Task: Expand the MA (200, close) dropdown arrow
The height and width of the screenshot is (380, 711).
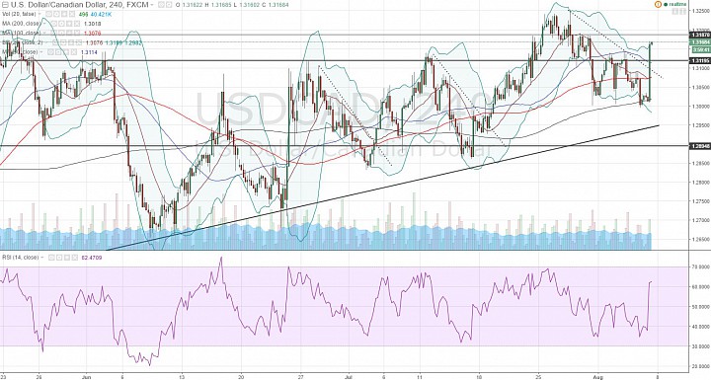Action: tap(44, 24)
